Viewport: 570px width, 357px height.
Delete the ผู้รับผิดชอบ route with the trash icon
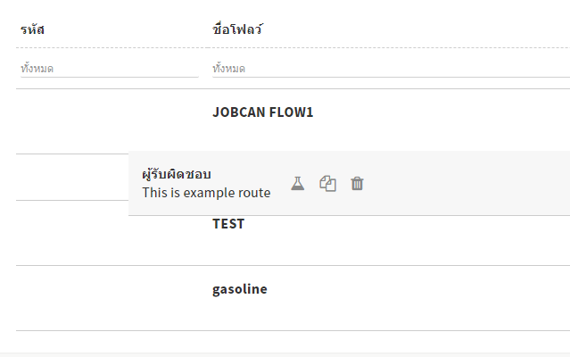click(x=357, y=184)
